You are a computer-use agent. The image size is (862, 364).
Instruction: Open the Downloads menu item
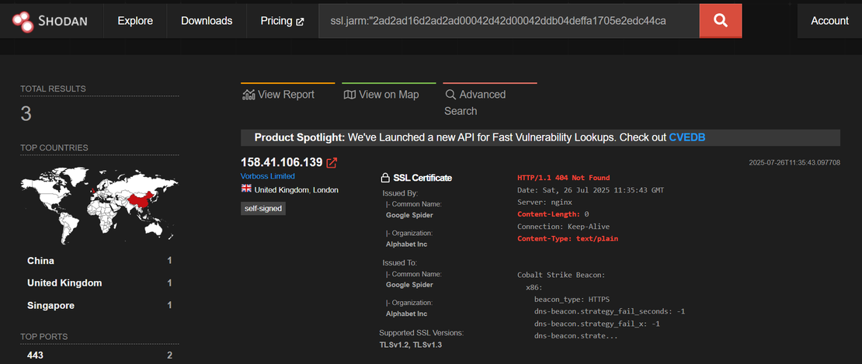pyautogui.click(x=207, y=21)
